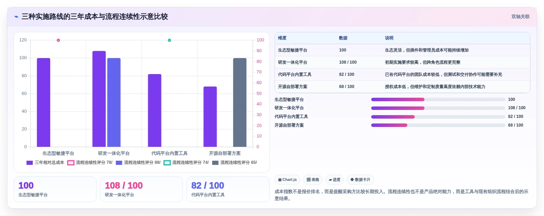Click the table value 68 / 100
Screen dimensions: 544x216
[x=347, y=87]
